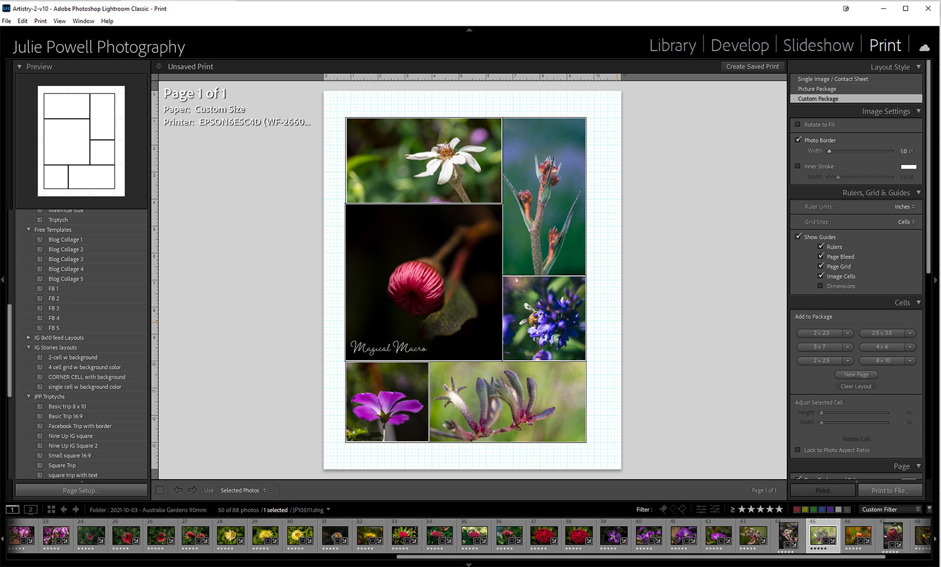This screenshot has width=941, height=567.
Task: Select the red color label filter swatch
Action: 797,509
